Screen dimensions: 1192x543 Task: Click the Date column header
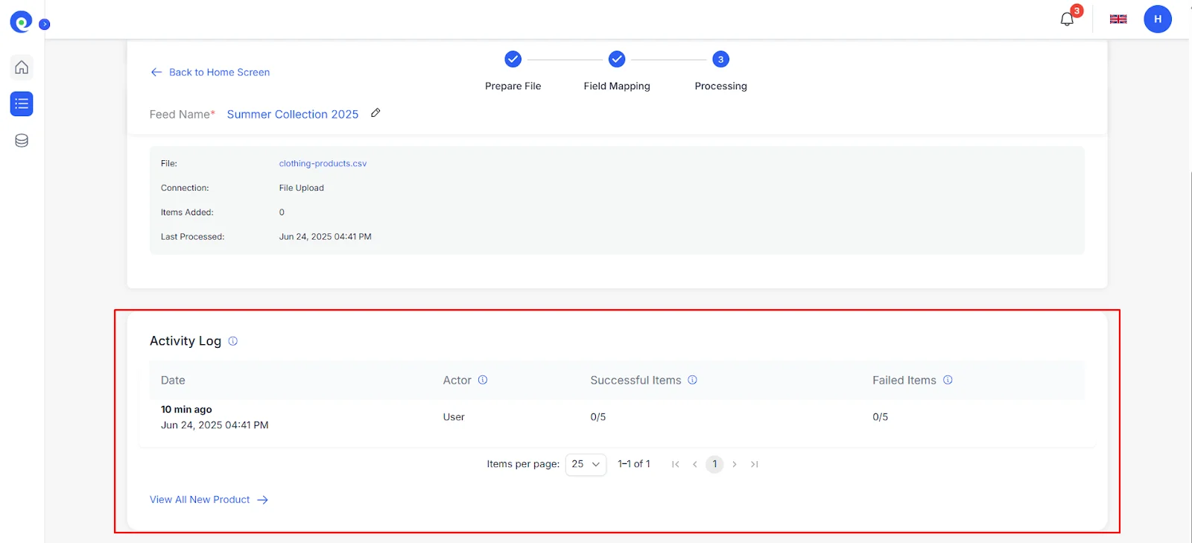[x=173, y=380]
